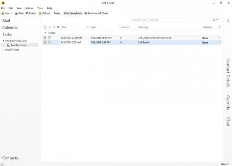Switch to the Contacts section
232x166 pixels.
coord(10,158)
